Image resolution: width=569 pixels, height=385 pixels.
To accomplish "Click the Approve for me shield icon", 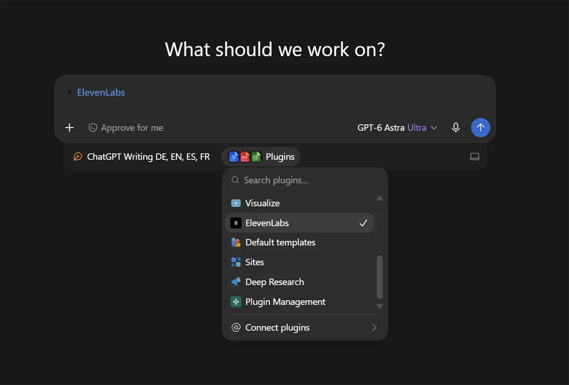I will point(93,128).
